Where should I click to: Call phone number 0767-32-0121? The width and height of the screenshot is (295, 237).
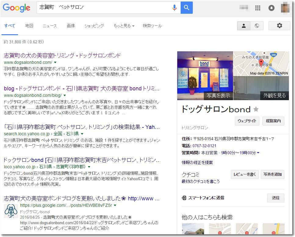pyautogui.click(x=204, y=146)
